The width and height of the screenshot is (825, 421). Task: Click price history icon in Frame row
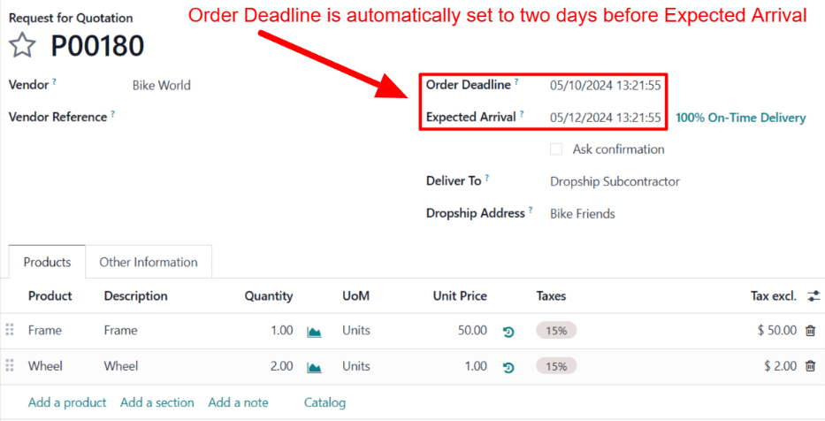508,332
